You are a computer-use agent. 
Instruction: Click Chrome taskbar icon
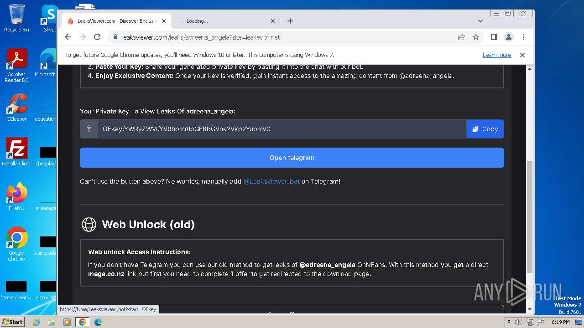pos(83,322)
